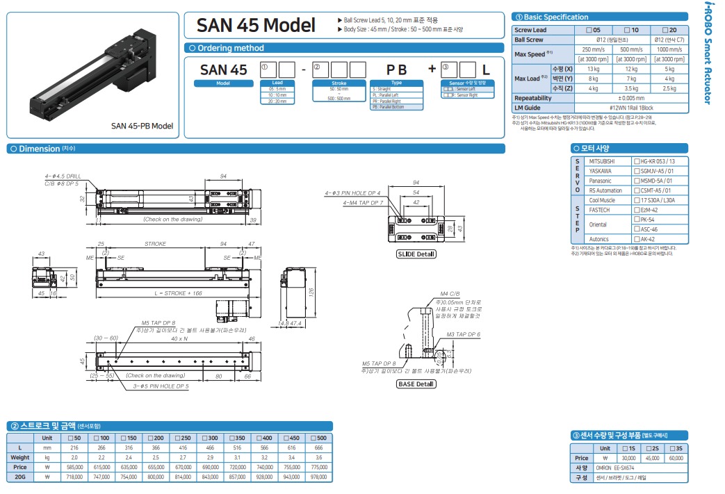725x494 pixels.
Task: Click the '스트로크 및 금액' section header
Action: pyautogui.click(x=170, y=426)
